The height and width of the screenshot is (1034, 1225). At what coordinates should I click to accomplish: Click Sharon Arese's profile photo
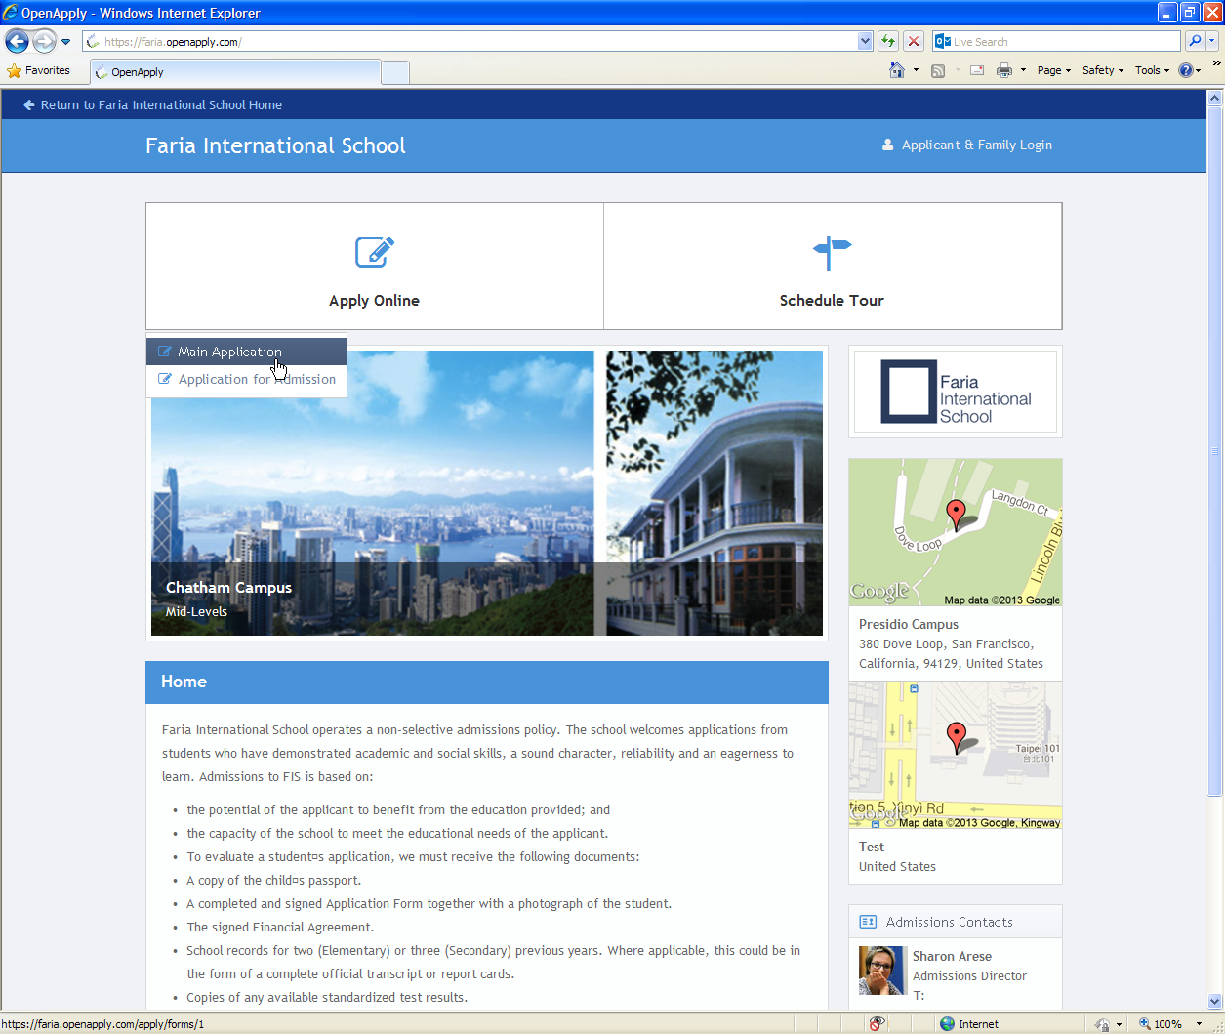pyautogui.click(x=881, y=971)
